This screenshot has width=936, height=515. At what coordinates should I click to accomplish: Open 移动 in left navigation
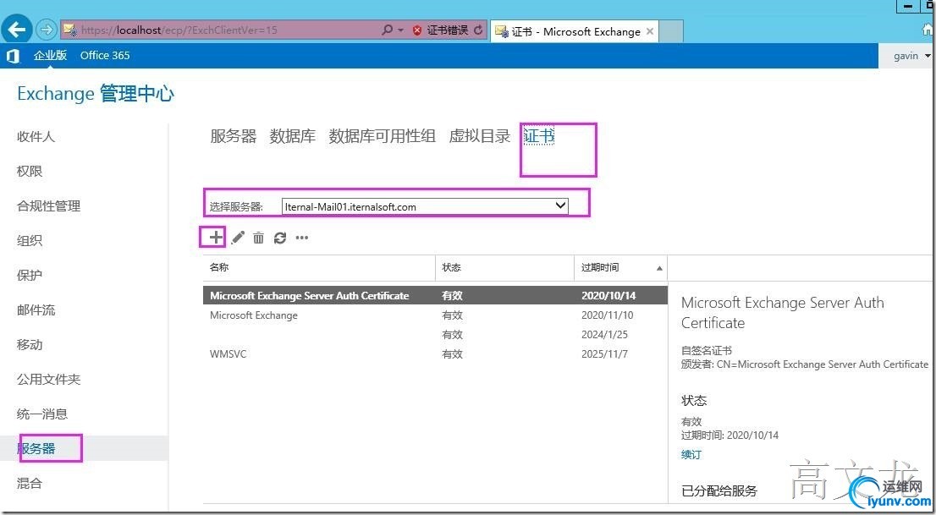click(30, 344)
